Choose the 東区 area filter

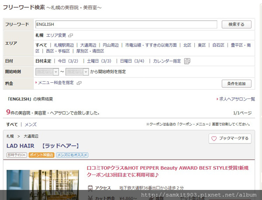tap(202, 45)
